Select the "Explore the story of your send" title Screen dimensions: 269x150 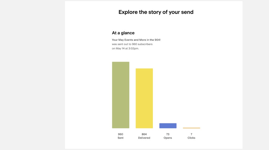pos(156,12)
